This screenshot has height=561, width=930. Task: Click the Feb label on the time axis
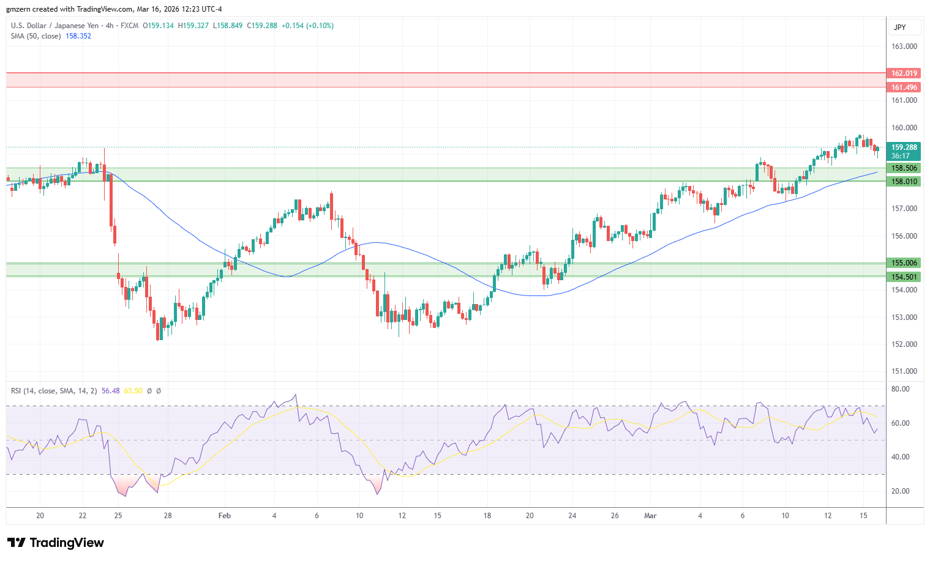(225, 516)
